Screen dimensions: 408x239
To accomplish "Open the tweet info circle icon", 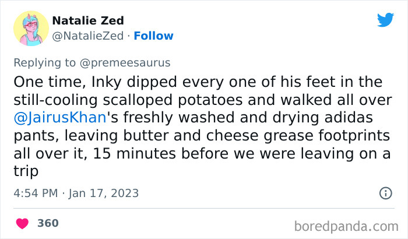I will [385, 193].
